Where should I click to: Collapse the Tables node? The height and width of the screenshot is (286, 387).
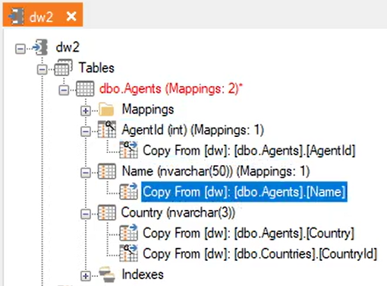pyautogui.click(x=42, y=69)
